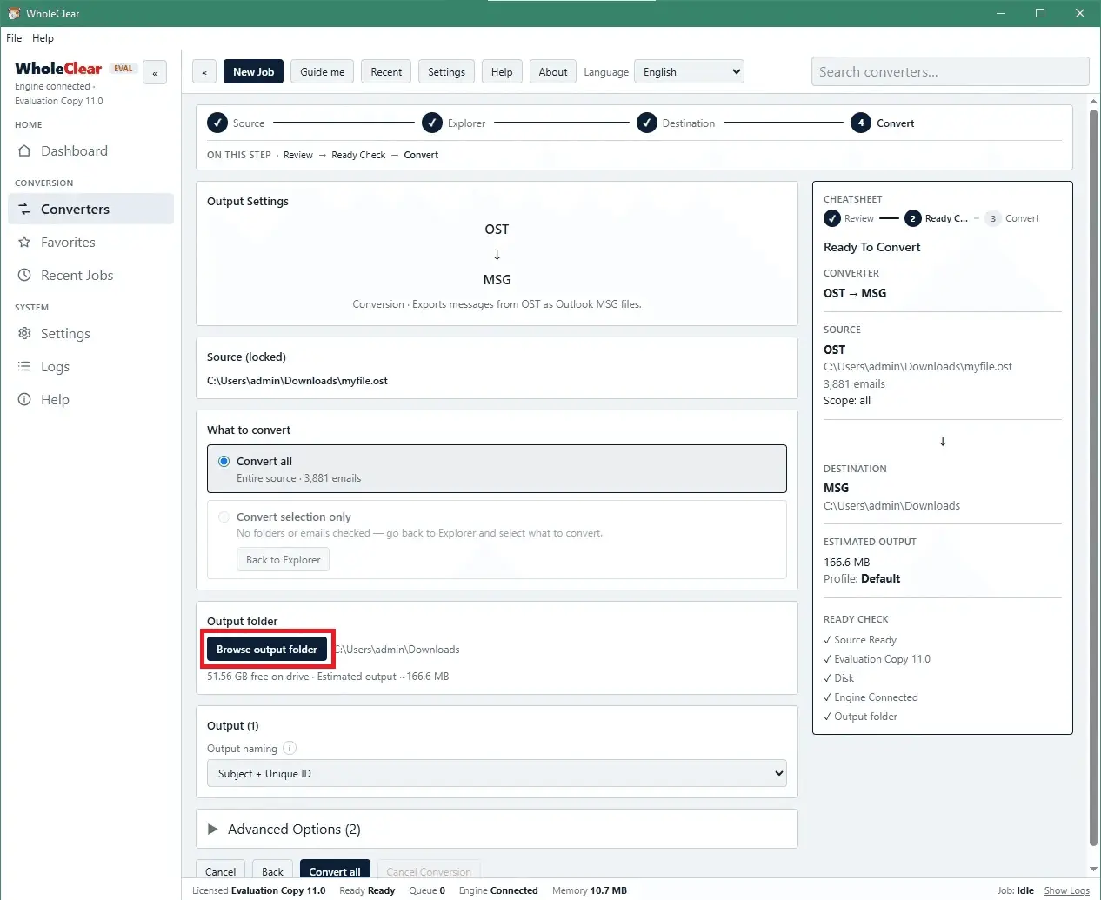Open Recent from the toolbar
The width and height of the screenshot is (1101, 900).
coord(386,72)
